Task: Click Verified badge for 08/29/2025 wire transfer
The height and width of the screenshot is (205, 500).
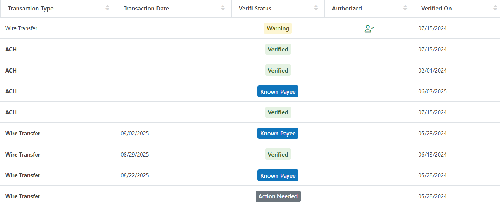Action: [278, 155]
